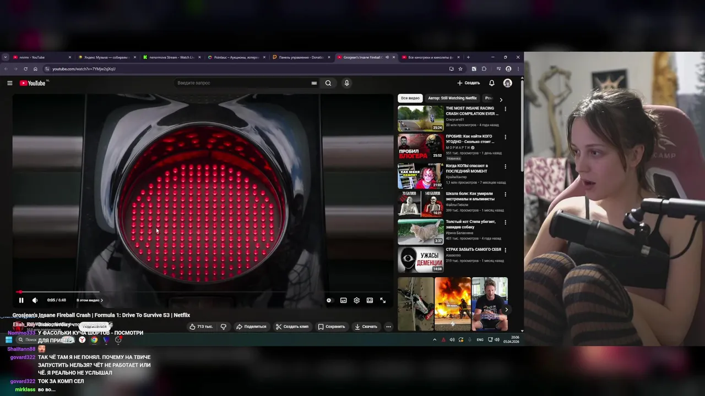Viewport: 705px width, 396px height.
Task: Open the Windows Start menu
Action: click(x=9, y=340)
